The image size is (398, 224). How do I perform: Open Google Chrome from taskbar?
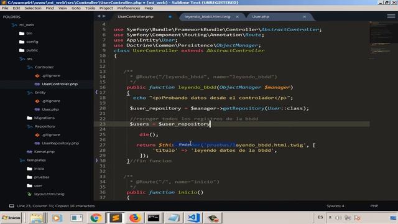(96, 218)
